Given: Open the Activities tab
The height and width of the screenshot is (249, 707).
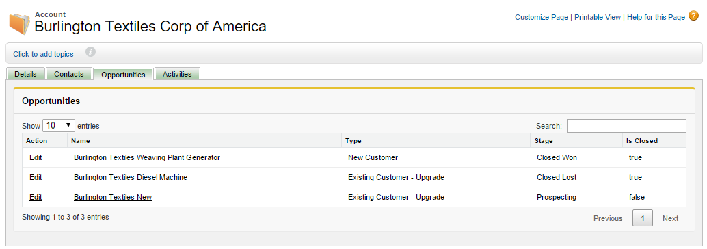Looking at the screenshot, I should point(177,74).
